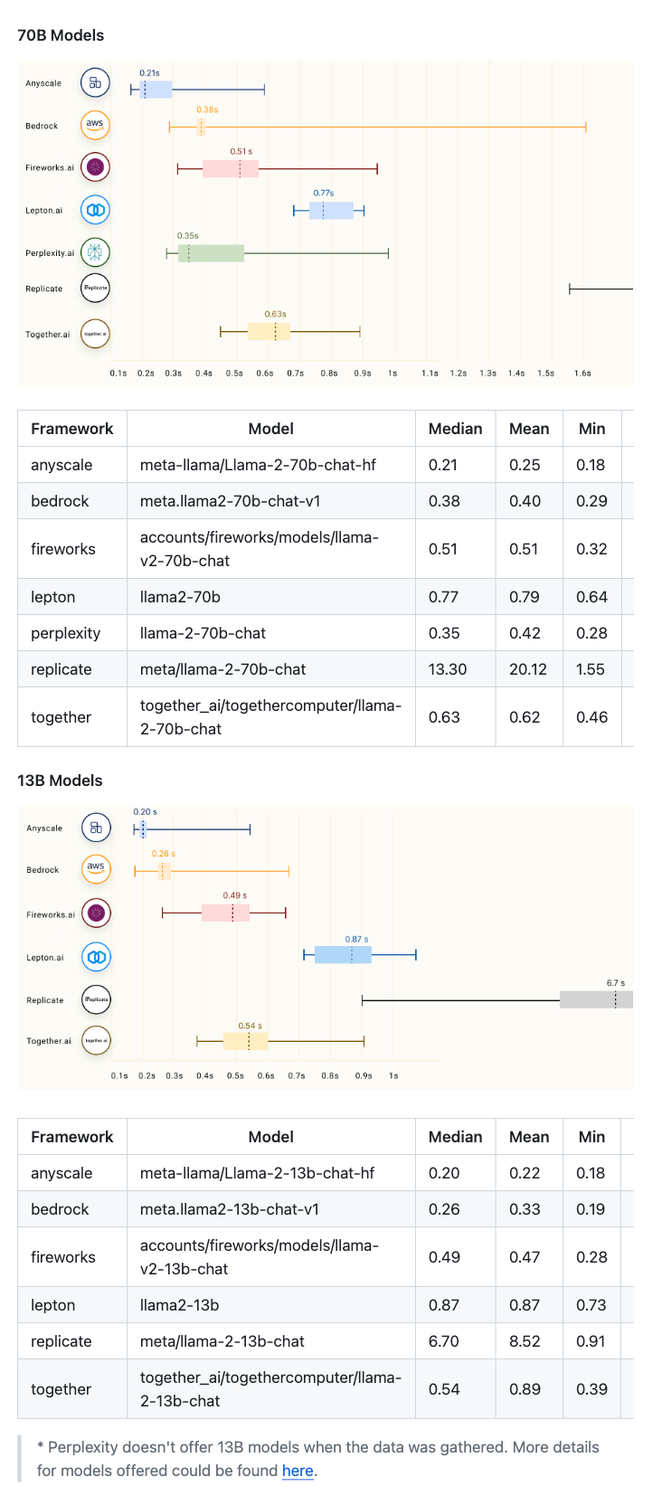Click the Fireworks.ai red box plot in 70B chart
Screen dimensions: 662x1505
[231, 168]
